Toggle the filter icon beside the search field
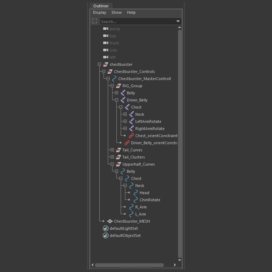Image resolution: width=272 pixels, height=272 pixels. (95, 21)
